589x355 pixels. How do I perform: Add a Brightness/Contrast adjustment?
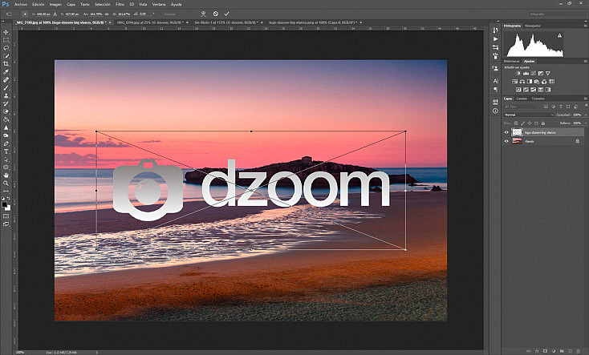click(518, 74)
